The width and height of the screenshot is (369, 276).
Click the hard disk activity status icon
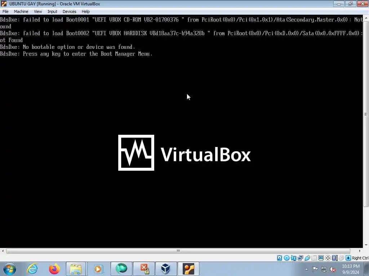click(279, 258)
